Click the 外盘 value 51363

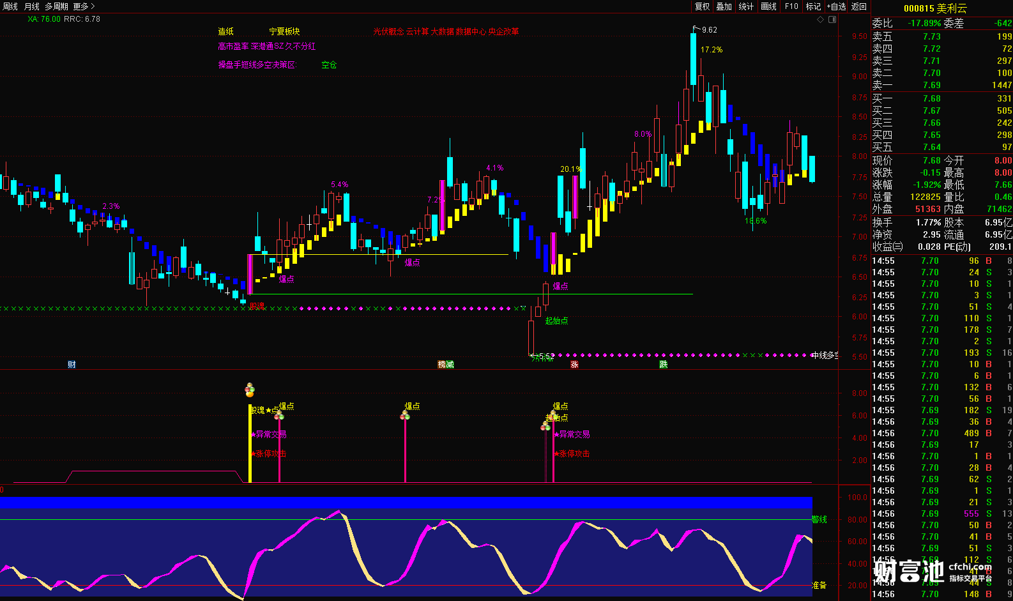point(928,209)
